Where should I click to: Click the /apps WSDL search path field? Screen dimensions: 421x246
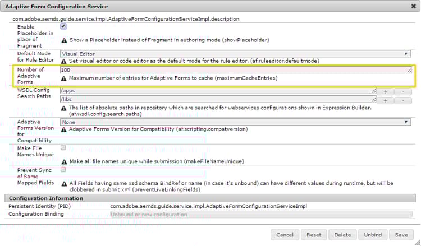point(218,91)
